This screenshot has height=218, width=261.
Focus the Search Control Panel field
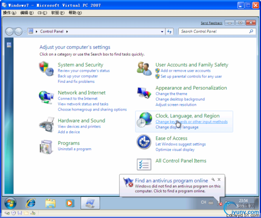[217, 31]
